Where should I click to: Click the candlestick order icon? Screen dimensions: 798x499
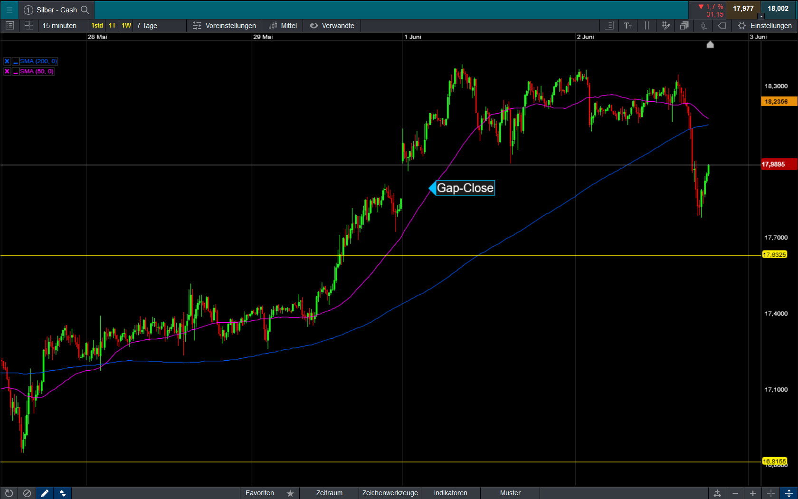coord(703,26)
